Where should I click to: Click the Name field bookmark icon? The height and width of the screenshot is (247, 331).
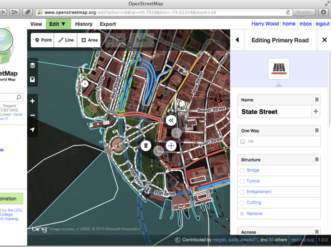(317, 99)
